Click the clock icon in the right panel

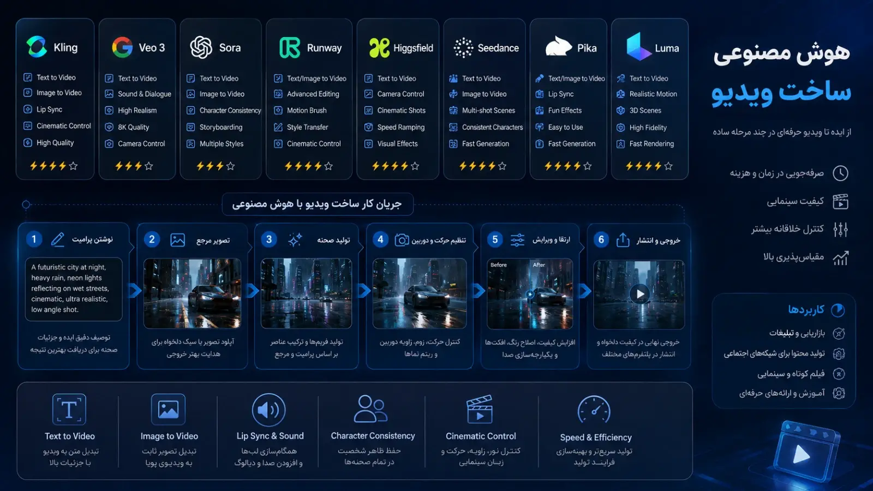pos(840,173)
